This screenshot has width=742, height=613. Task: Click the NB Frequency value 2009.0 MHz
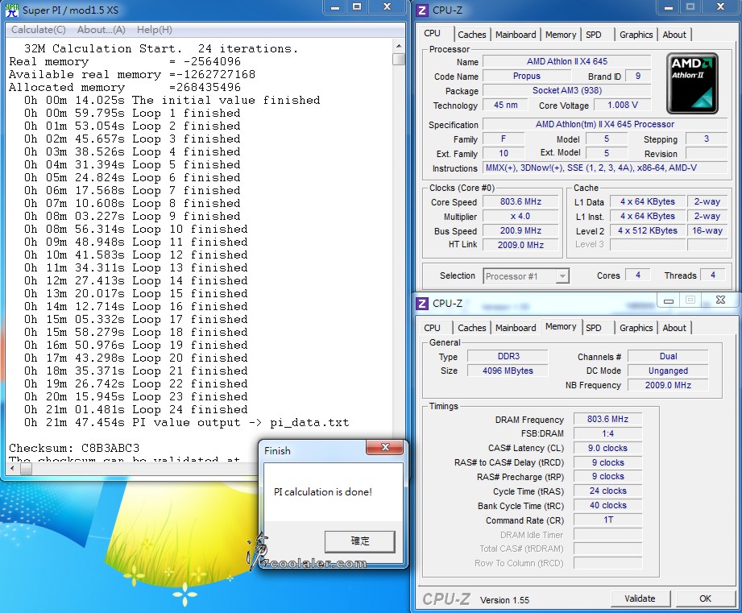(668, 386)
